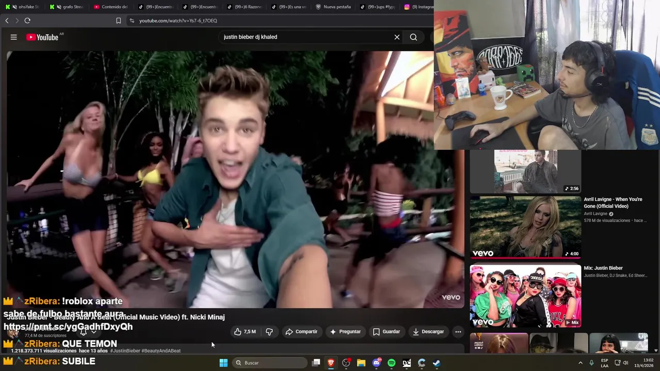
Task: Open the Windows Start menu
Action: 223,363
